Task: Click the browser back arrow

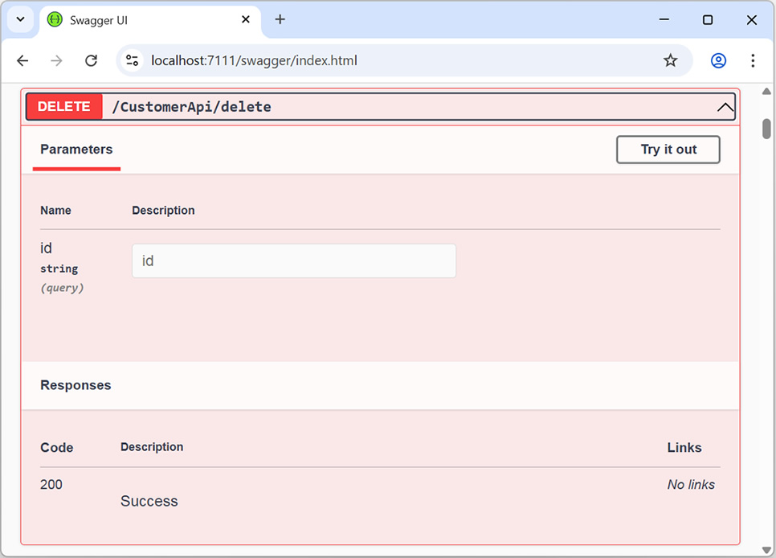Action: pos(22,60)
